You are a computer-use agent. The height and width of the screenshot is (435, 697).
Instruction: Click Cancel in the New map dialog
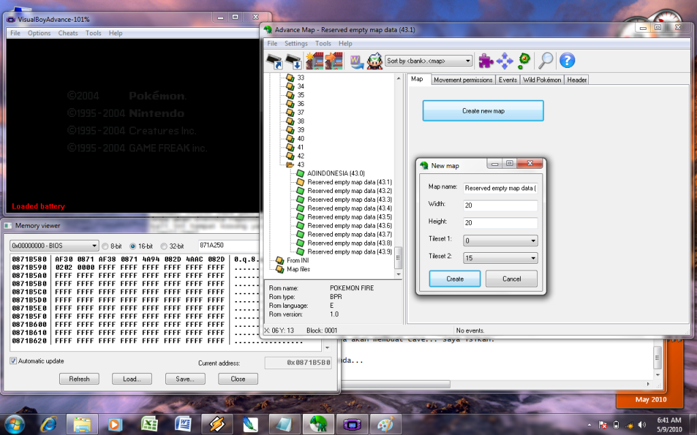(512, 279)
